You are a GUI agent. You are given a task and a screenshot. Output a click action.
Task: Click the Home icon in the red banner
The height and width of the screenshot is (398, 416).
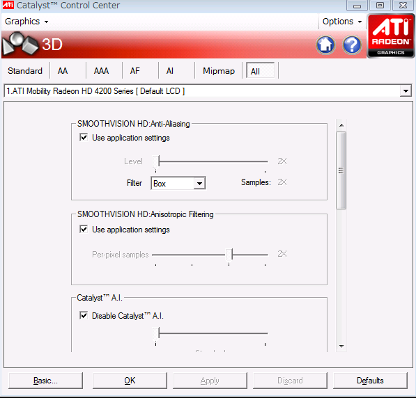pos(325,45)
